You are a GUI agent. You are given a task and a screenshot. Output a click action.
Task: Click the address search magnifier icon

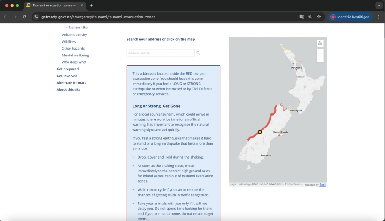click(198, 53)
